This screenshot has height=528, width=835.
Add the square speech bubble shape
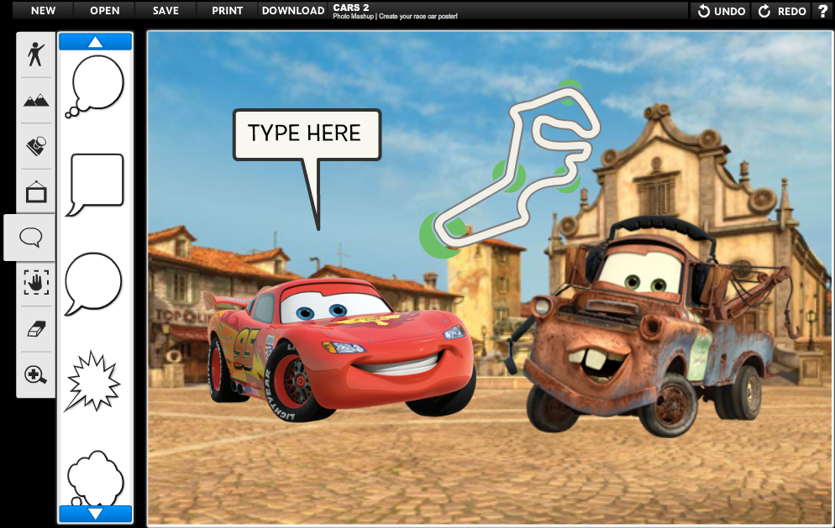[95, 185]
